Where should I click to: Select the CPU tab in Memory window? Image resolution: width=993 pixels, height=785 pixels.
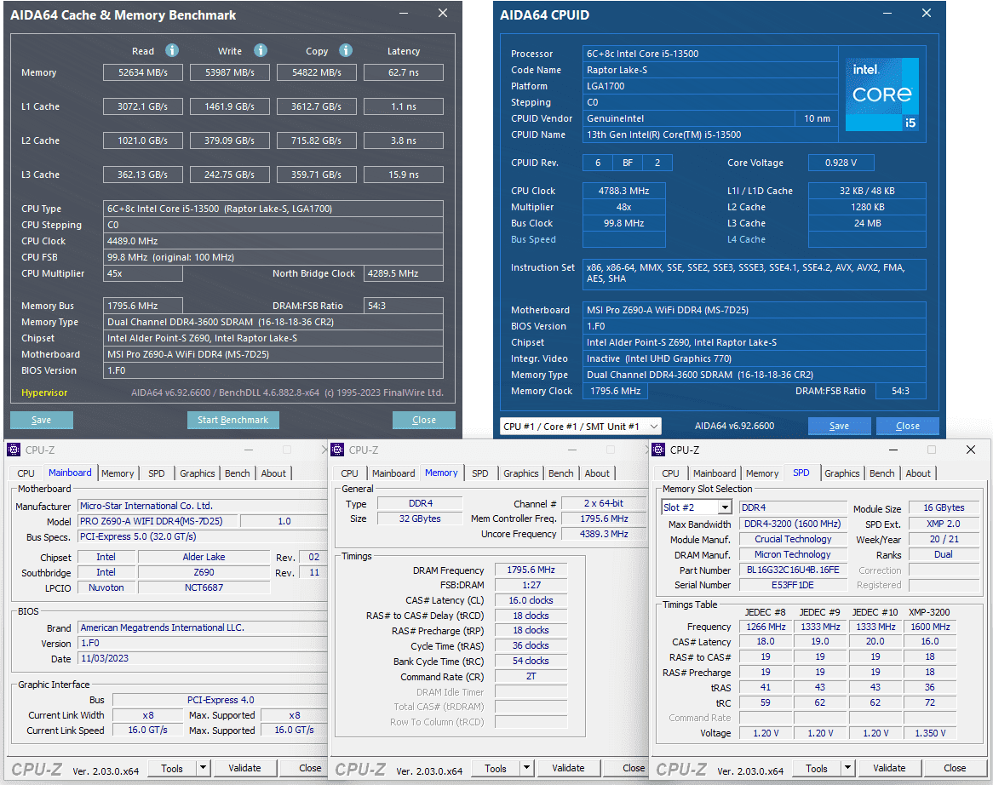349,473
